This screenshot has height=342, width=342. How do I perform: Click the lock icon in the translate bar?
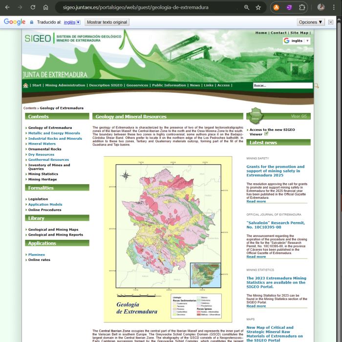[x=32, y=22]
